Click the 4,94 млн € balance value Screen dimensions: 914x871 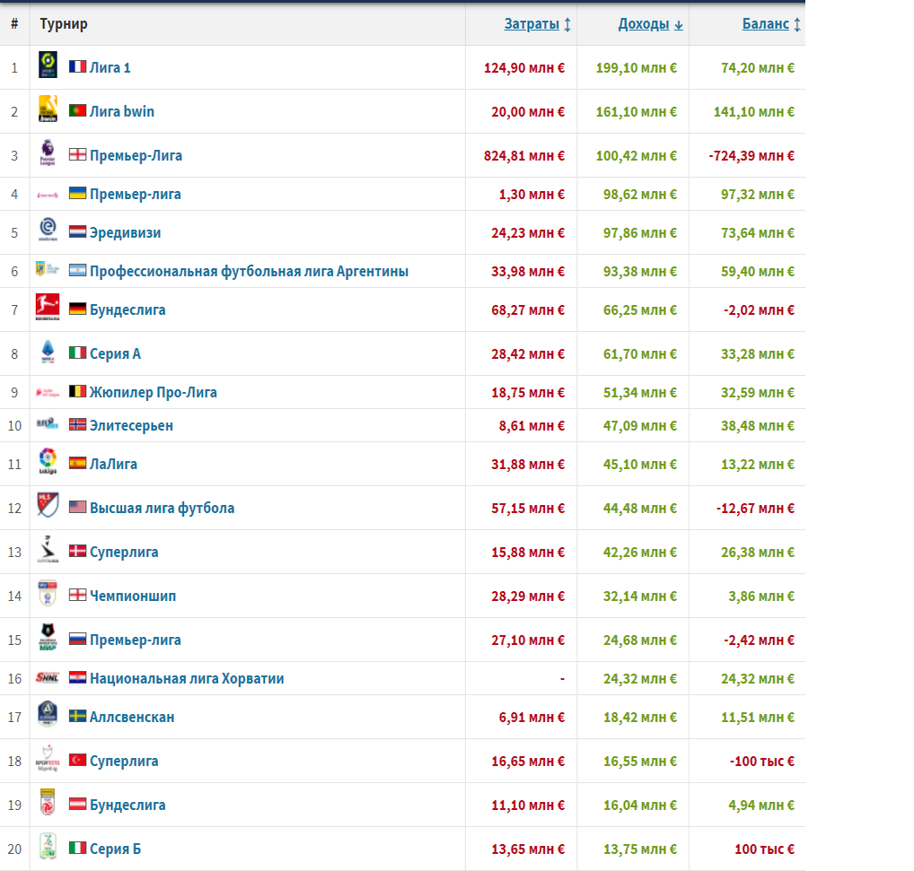(x=761, y=806)
